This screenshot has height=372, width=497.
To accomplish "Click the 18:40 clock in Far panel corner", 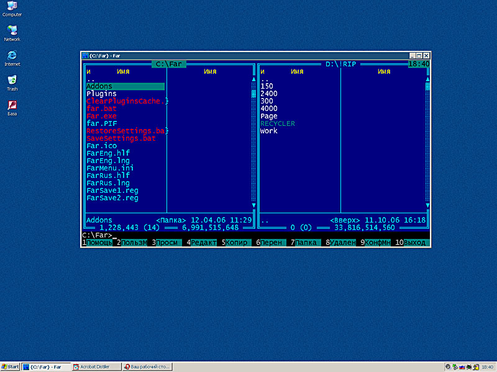I will [x=419, y=64].
